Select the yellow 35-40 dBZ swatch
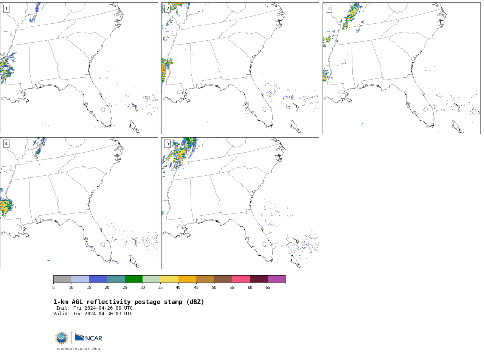This screenshot has height=353, width=484. click(x=169, y=279)
